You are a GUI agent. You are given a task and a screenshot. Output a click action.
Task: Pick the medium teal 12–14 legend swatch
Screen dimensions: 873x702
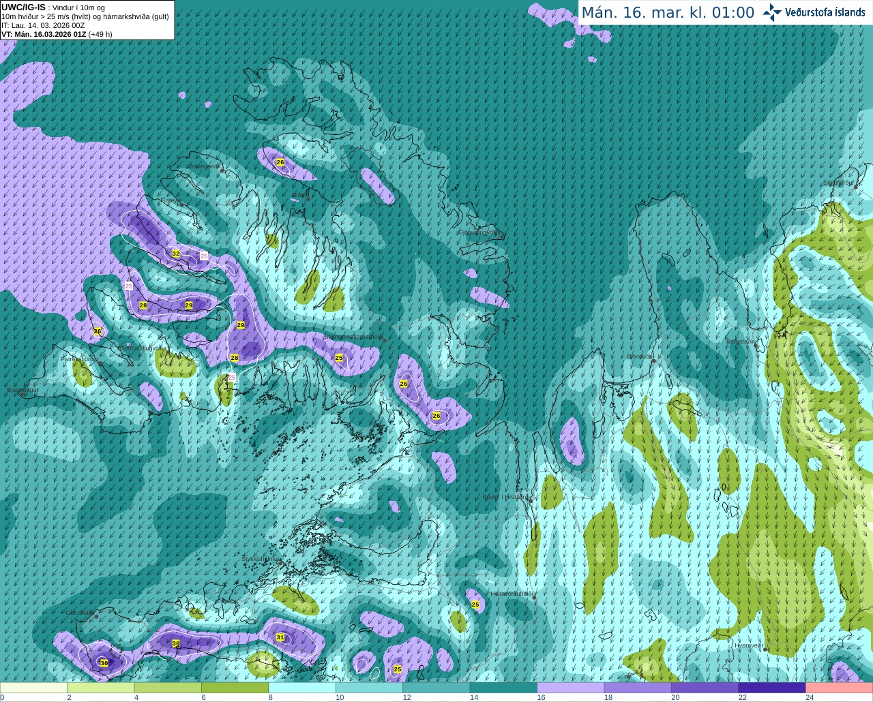tap(436, 688)
